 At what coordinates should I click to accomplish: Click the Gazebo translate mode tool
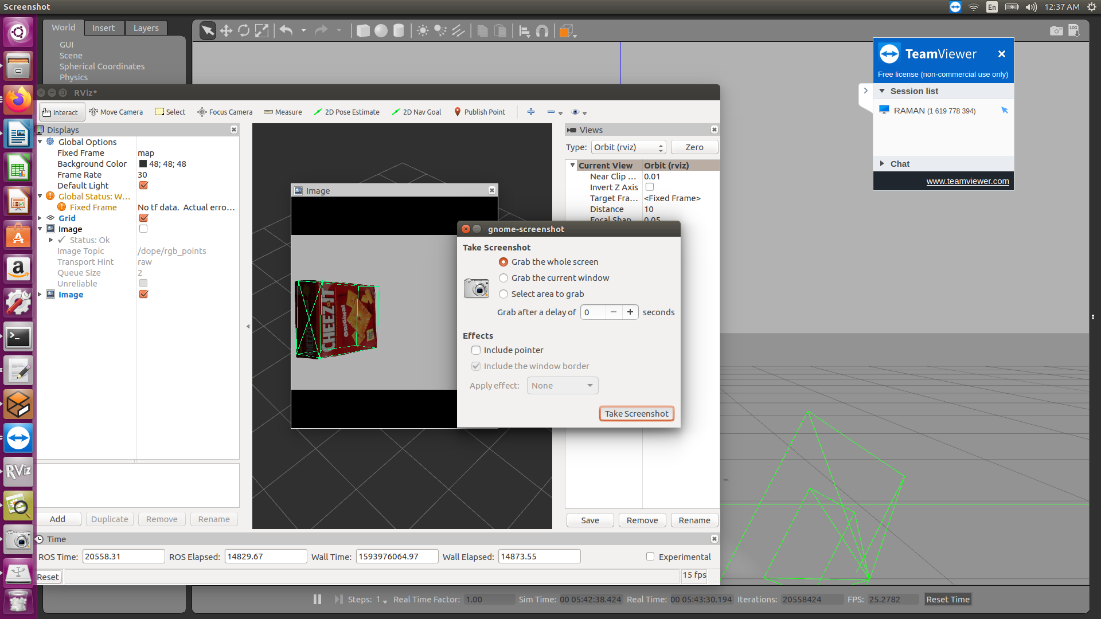pos(226,31)
